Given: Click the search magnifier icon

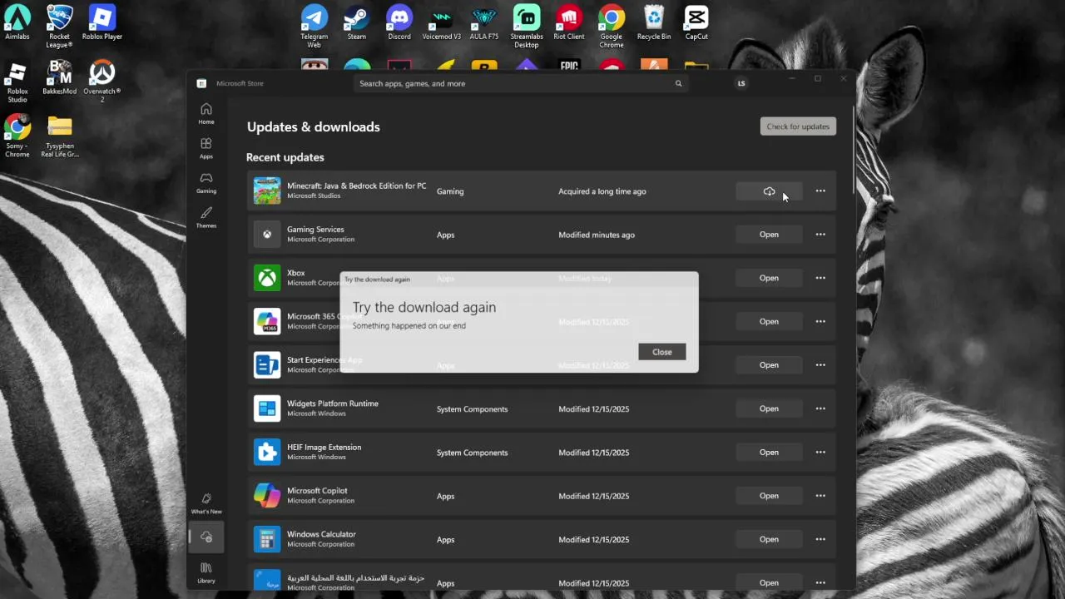Looking at the screenshot, I should click(x=678, y=83).
